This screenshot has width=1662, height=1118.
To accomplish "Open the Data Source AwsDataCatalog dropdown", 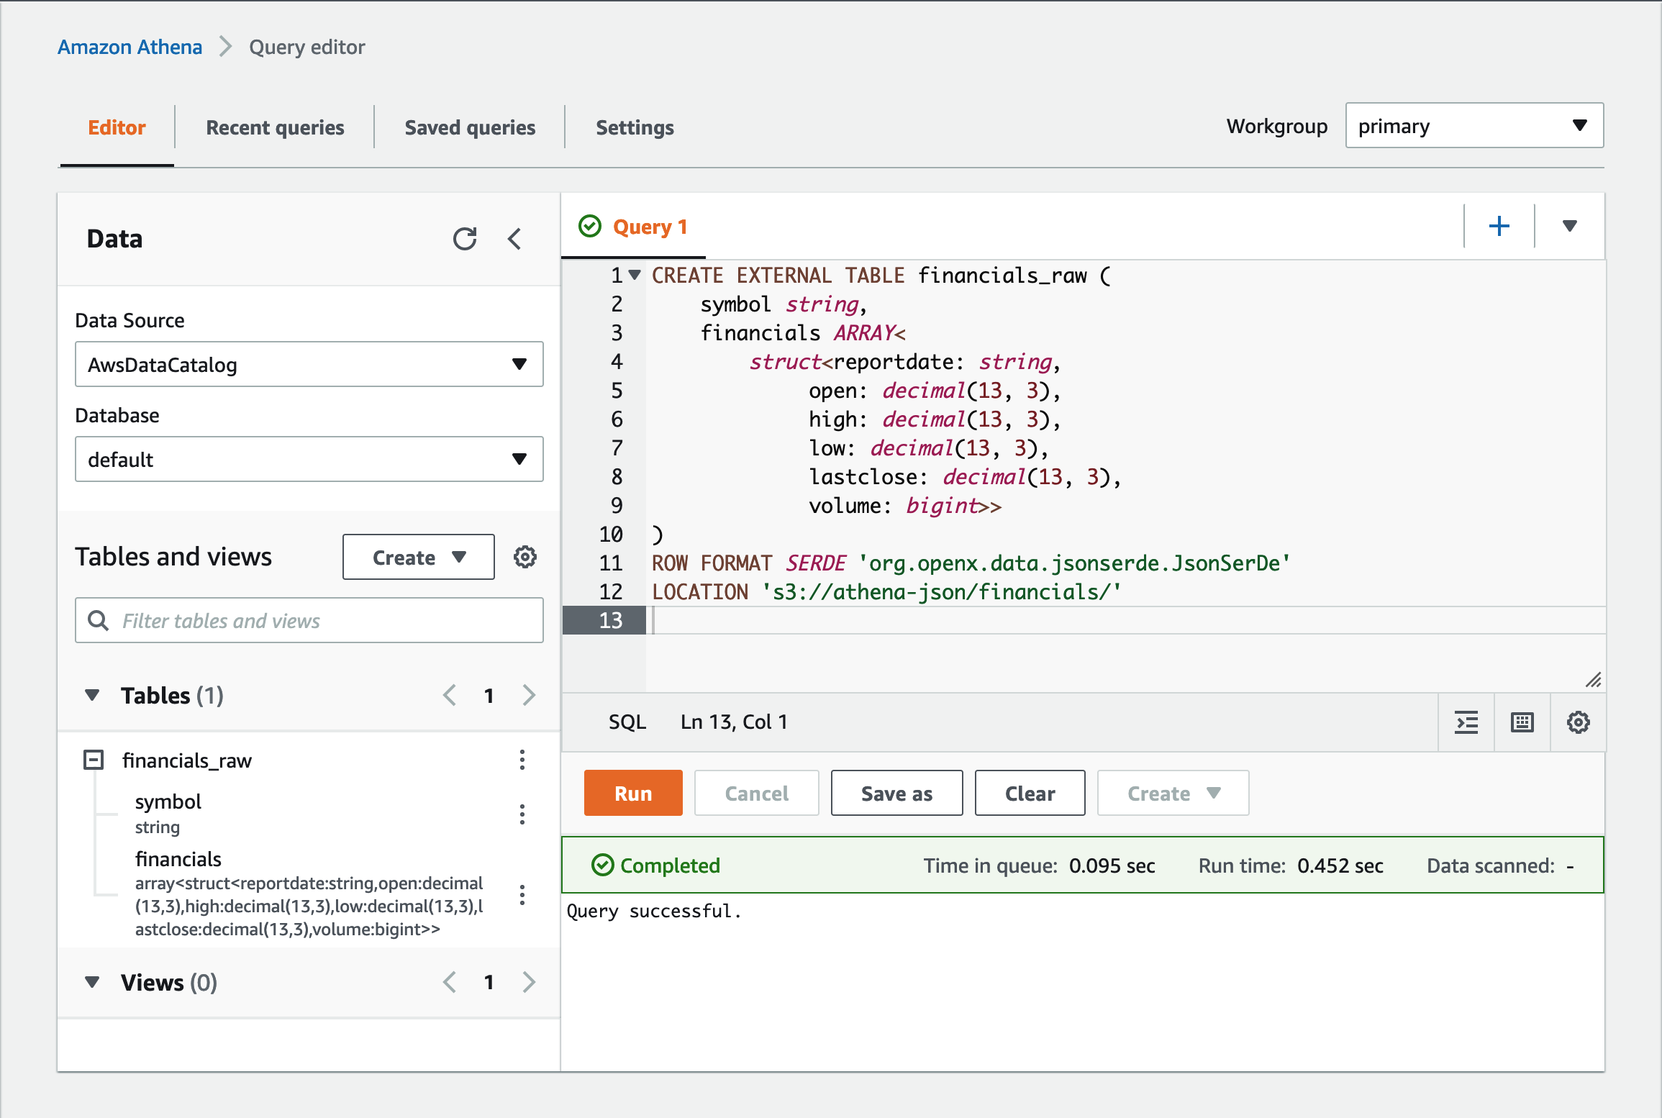I will [309, 364].
